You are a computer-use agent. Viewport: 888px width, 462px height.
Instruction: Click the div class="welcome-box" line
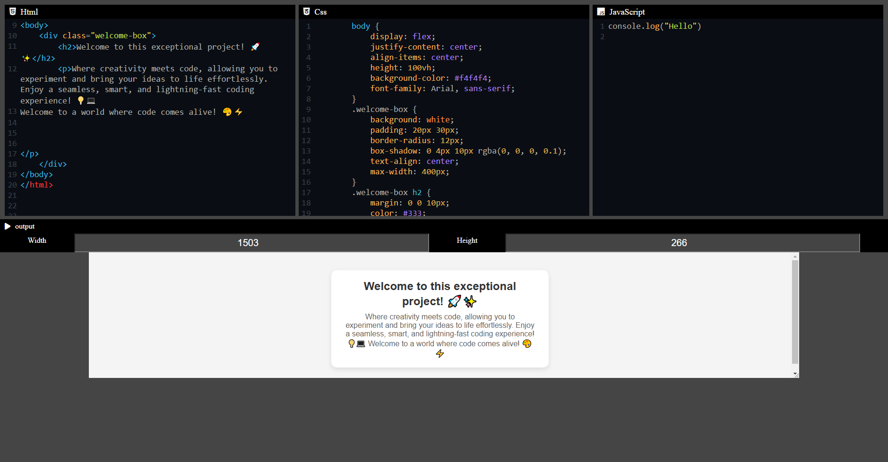coord(97,35)
